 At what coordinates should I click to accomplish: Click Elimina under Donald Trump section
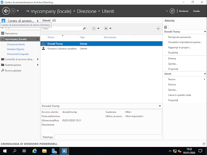[x=172, y=58]
